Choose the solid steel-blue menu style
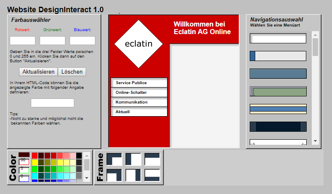Screen dimensions: 332x194 [x=278, y=74]
